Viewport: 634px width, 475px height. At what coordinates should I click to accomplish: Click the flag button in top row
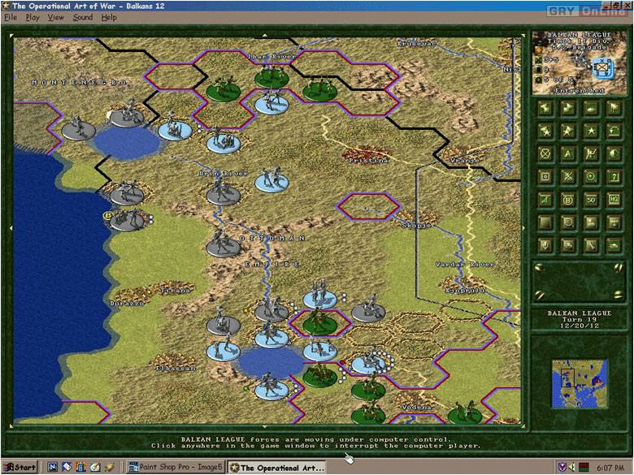click(614, 108)
